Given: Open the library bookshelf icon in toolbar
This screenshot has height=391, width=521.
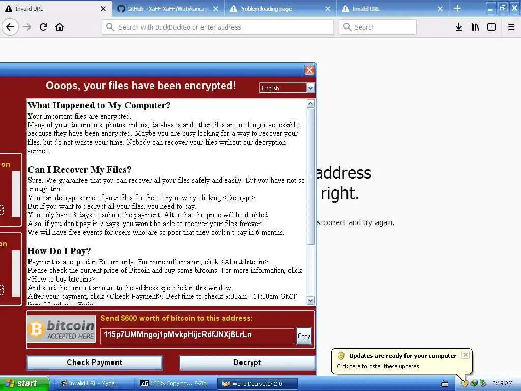Looking at the screenshot, I should point(475,27).
